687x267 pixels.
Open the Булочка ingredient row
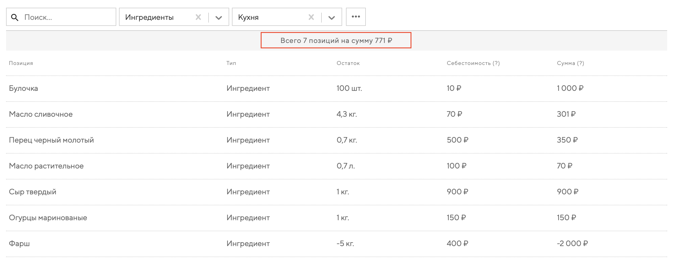23,88
